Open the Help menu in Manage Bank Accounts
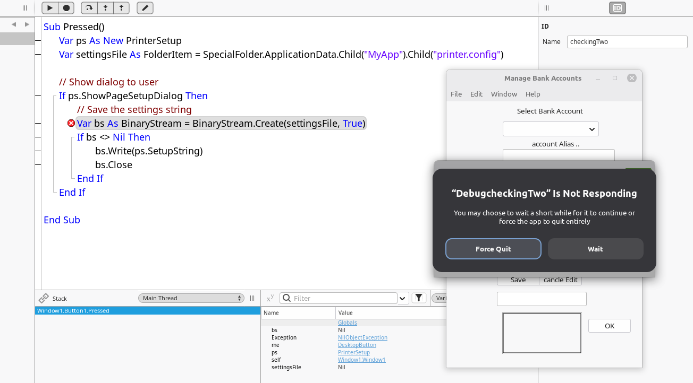This screenshot has height=383, width=693. (x=533, y=94)
